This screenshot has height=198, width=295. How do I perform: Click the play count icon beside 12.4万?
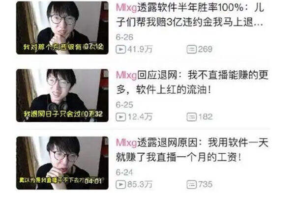tap(120, 117)
